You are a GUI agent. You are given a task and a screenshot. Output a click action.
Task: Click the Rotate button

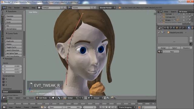tap(14, 19)
